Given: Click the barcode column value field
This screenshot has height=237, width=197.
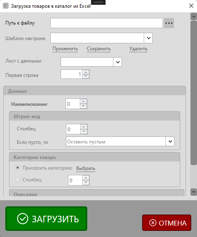Looking at the screenshot, I should [73, 129].
